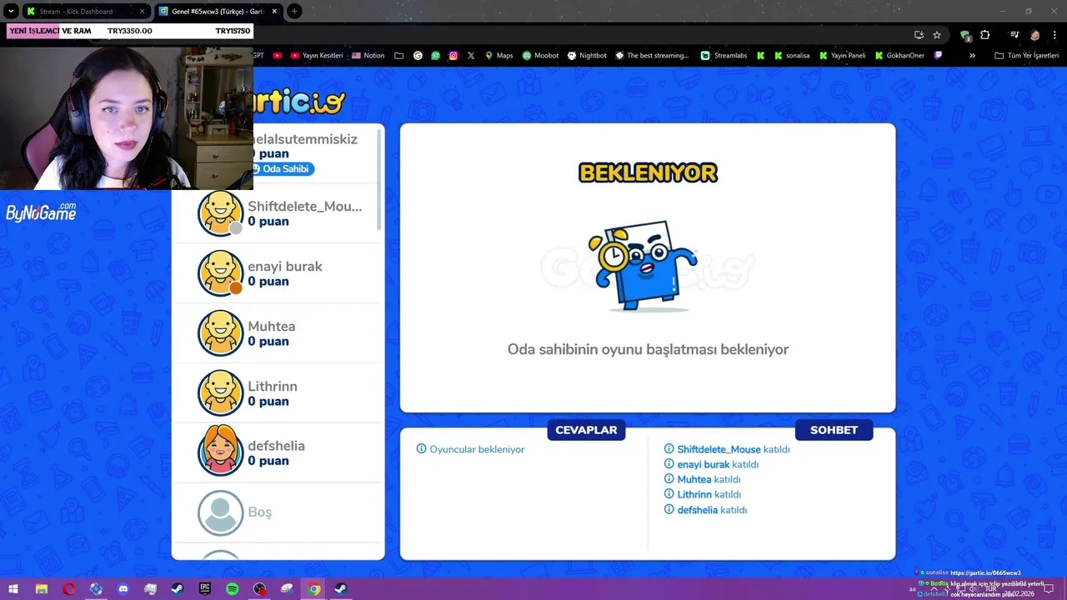This screenshot has height=600, width=1067.
Task: Select player defshelia in the list
Action: (277, 452)
